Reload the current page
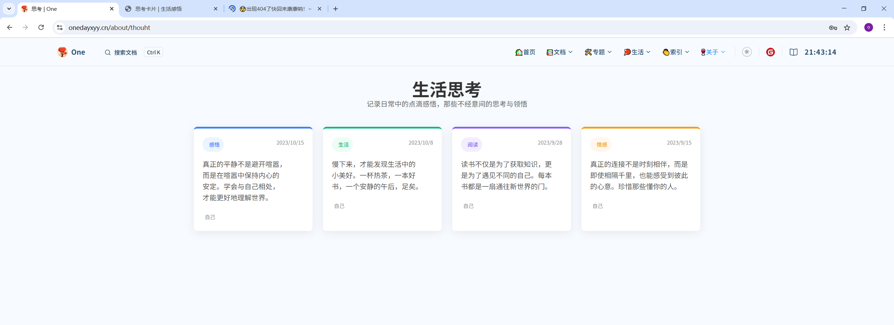 pos(41,28)
